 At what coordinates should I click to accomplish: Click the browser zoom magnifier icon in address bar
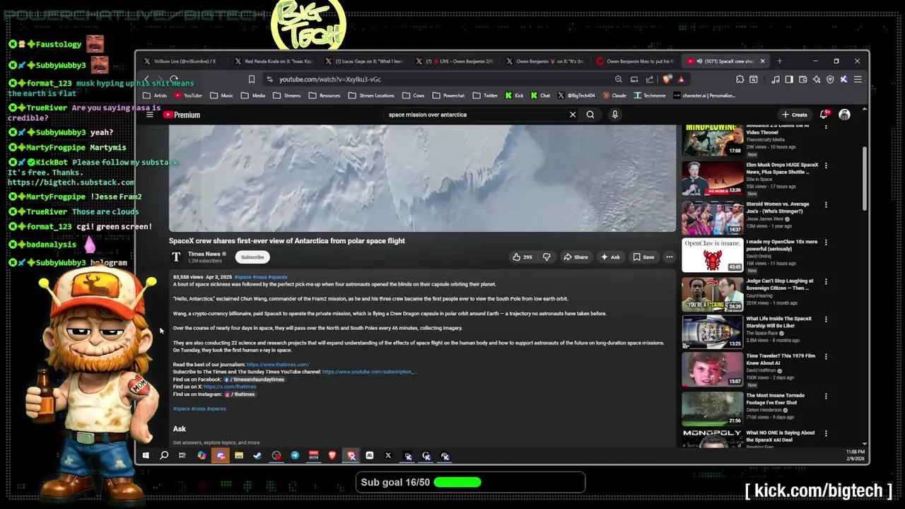(x=619, y=79)
